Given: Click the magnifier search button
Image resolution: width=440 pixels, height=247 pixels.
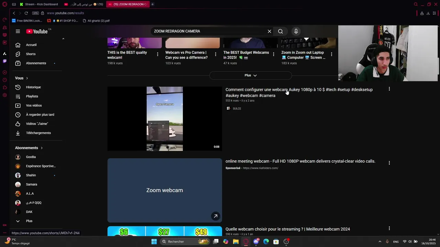Looking at the screenshot, I should click(x=280, y=31).
